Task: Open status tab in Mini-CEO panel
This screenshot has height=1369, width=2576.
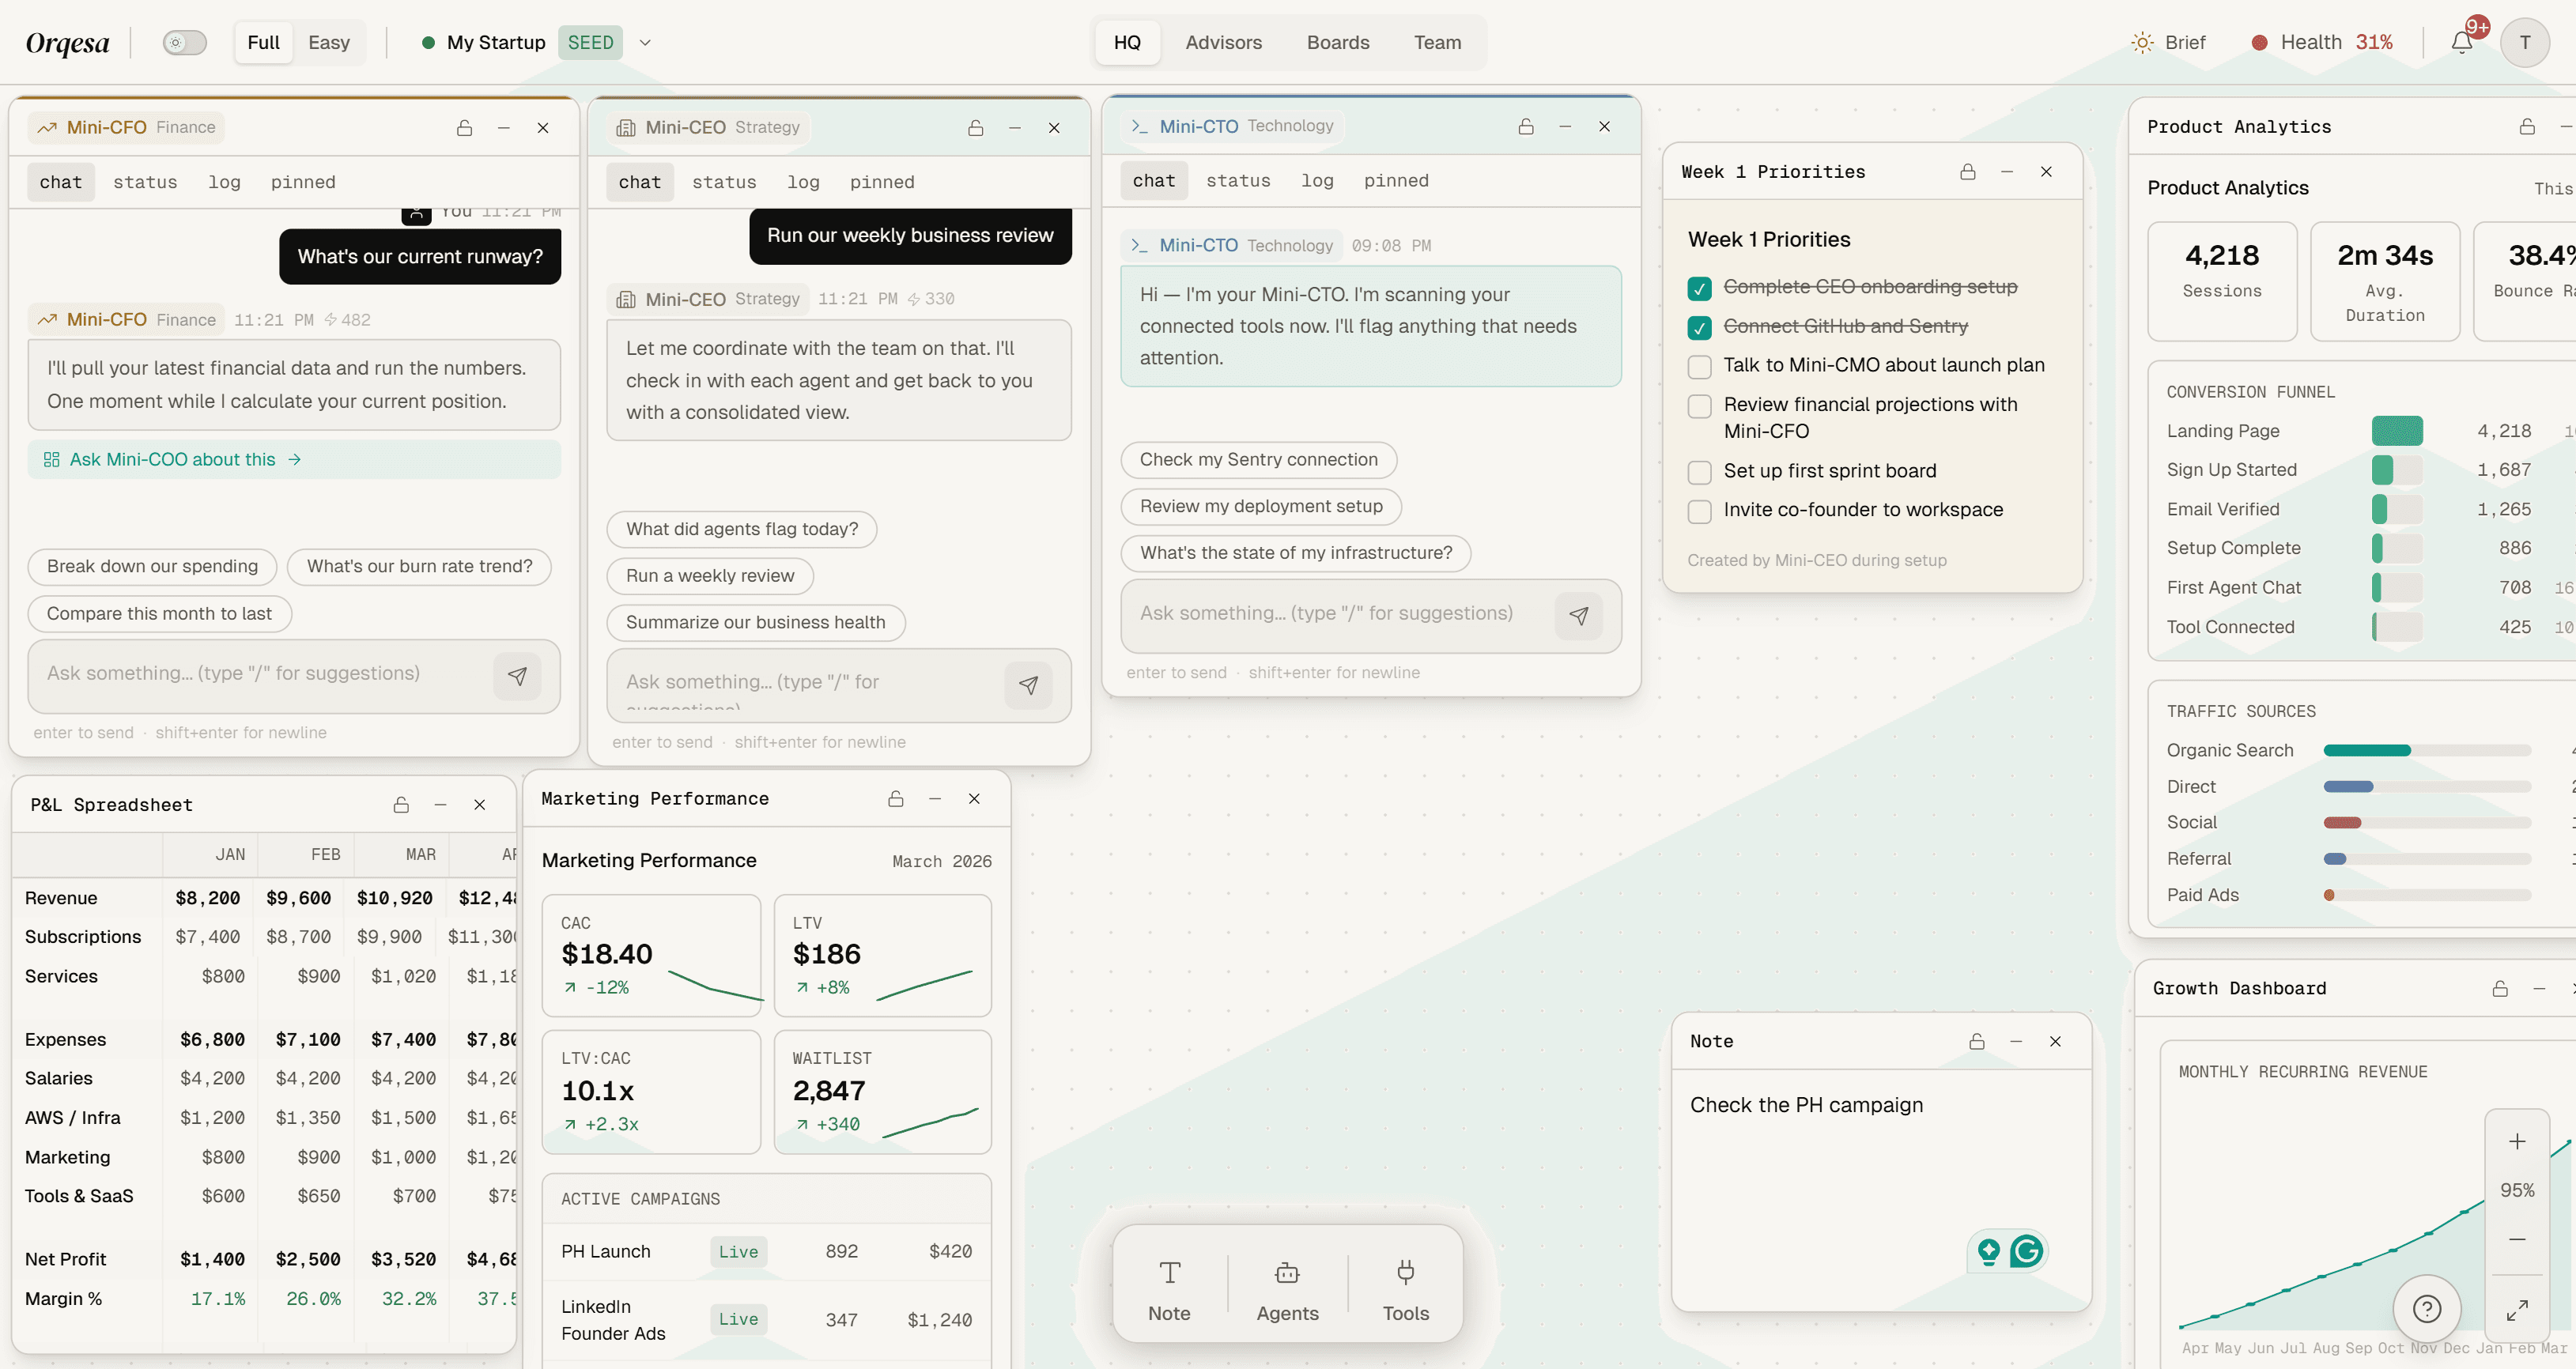Action: 723,182
